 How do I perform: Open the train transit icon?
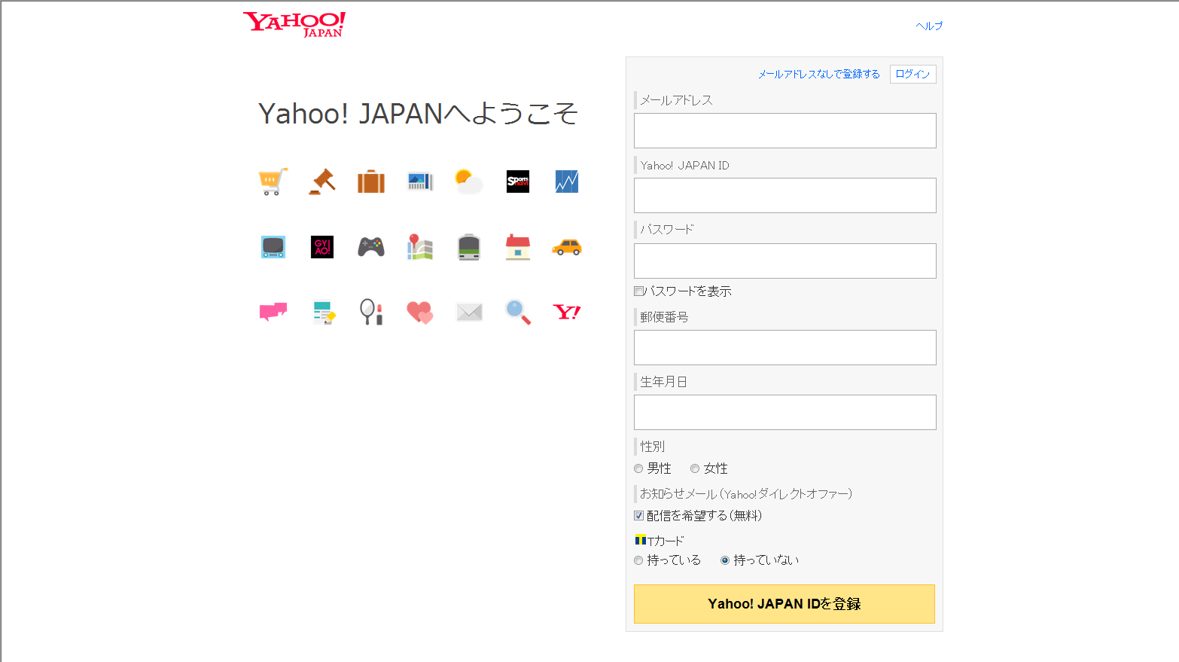[x=469, y=247]
